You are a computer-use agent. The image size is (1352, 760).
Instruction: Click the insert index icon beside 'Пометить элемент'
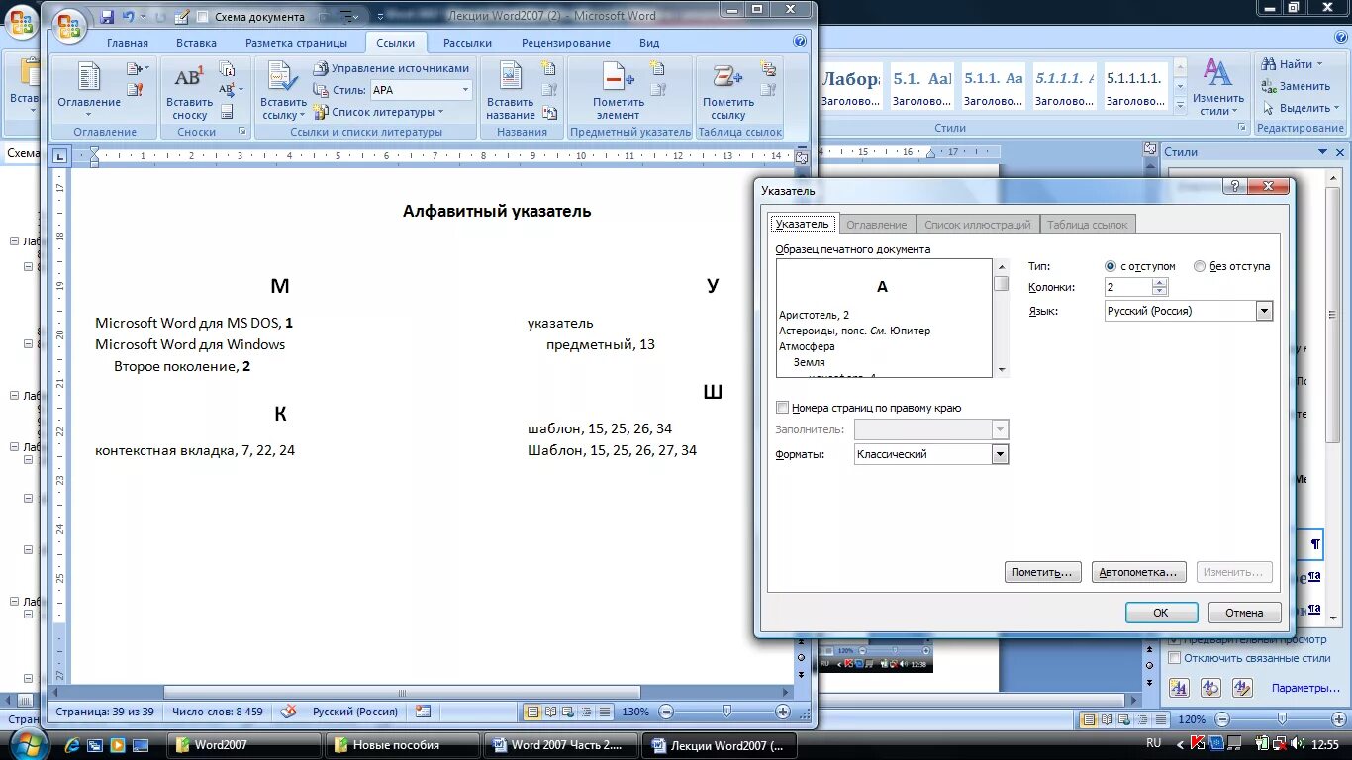[x=657, y=68]
